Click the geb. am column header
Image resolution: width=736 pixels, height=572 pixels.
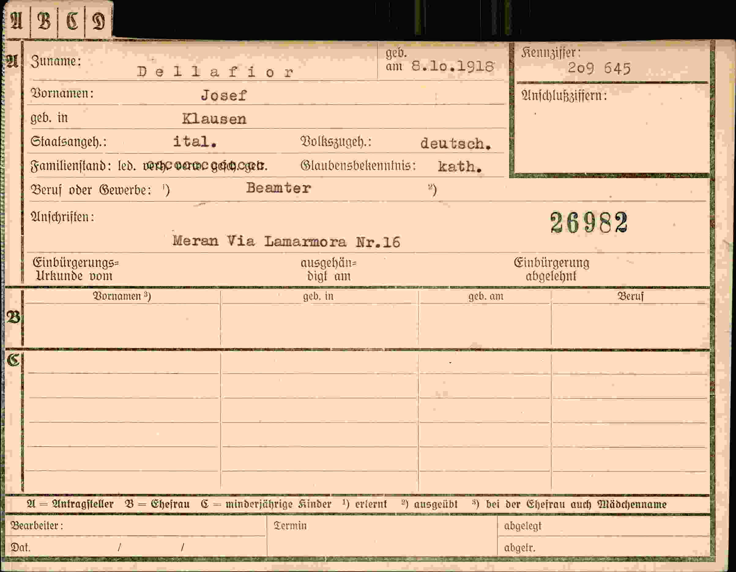click(485, 296)
